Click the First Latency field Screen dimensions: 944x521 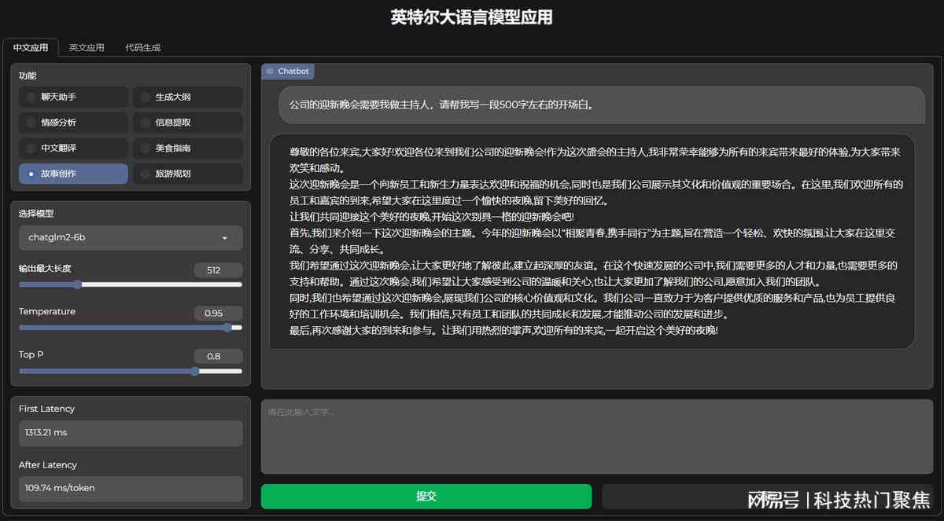[131, 433]
